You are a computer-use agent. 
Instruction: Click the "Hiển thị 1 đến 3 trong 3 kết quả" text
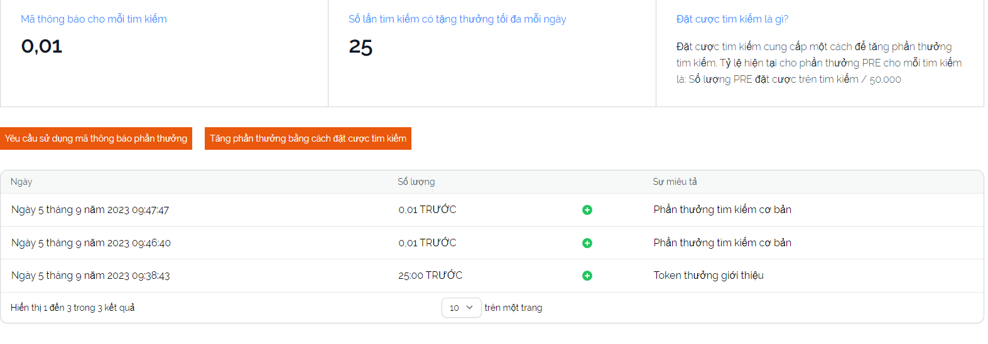click(72, 308)
